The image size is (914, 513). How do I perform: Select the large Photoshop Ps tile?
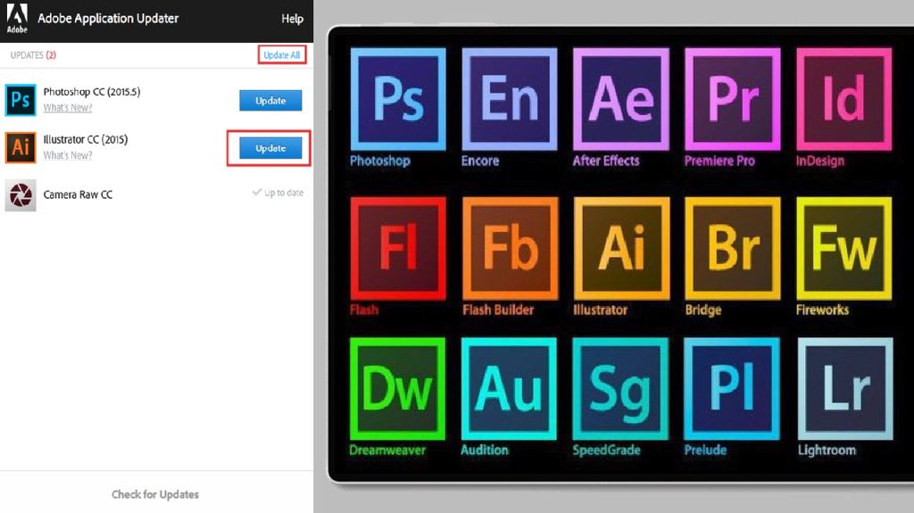(x=398, y=99)
